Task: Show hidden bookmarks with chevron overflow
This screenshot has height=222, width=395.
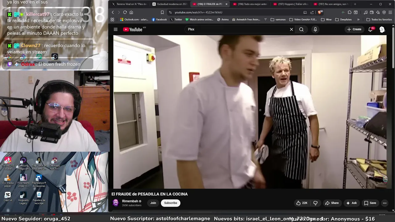Action: click(x=358, y=19)
